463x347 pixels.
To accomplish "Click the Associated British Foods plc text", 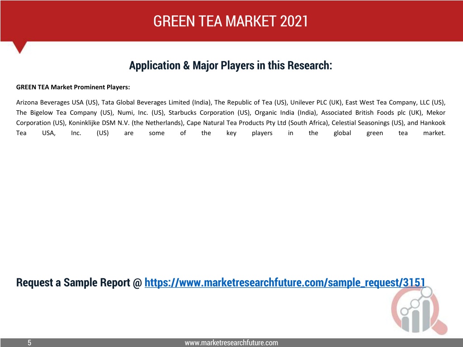I will point(364,113).
